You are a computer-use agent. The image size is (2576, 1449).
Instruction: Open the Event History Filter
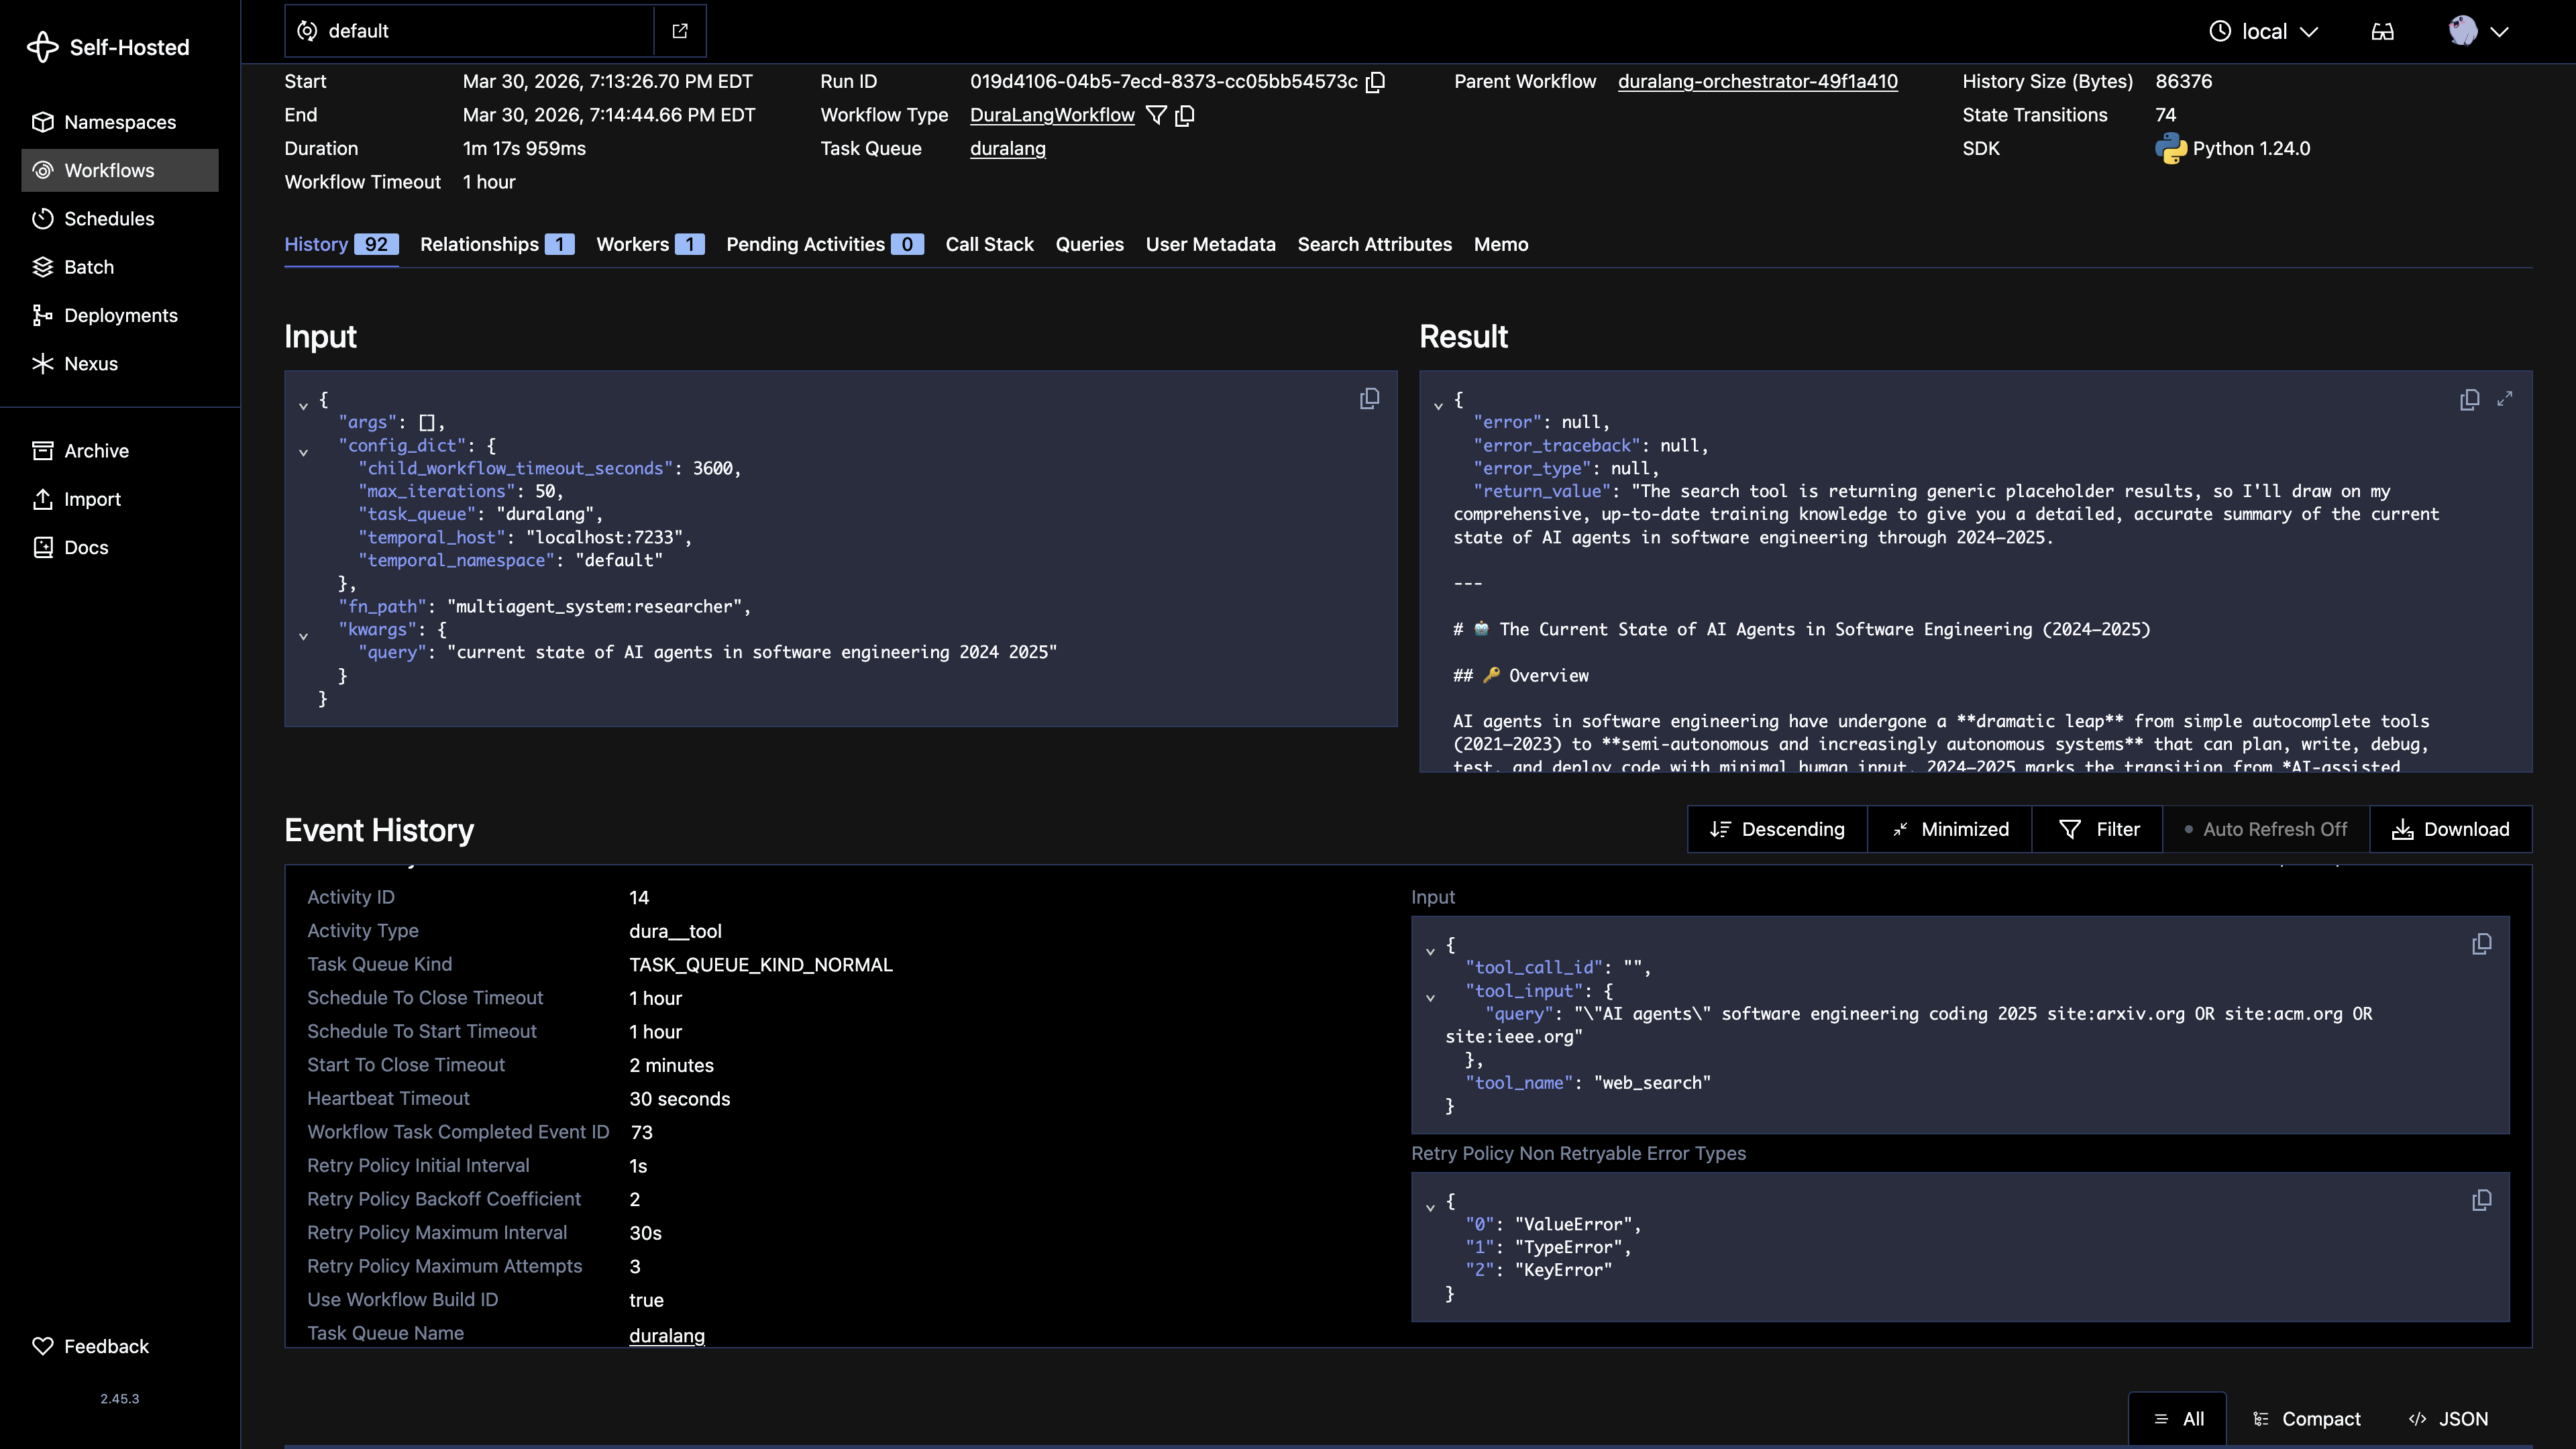pyautogui.click(x=2097, y=829)
